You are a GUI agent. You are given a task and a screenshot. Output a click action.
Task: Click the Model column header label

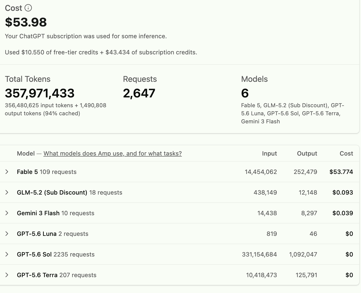tap(26, 154)
